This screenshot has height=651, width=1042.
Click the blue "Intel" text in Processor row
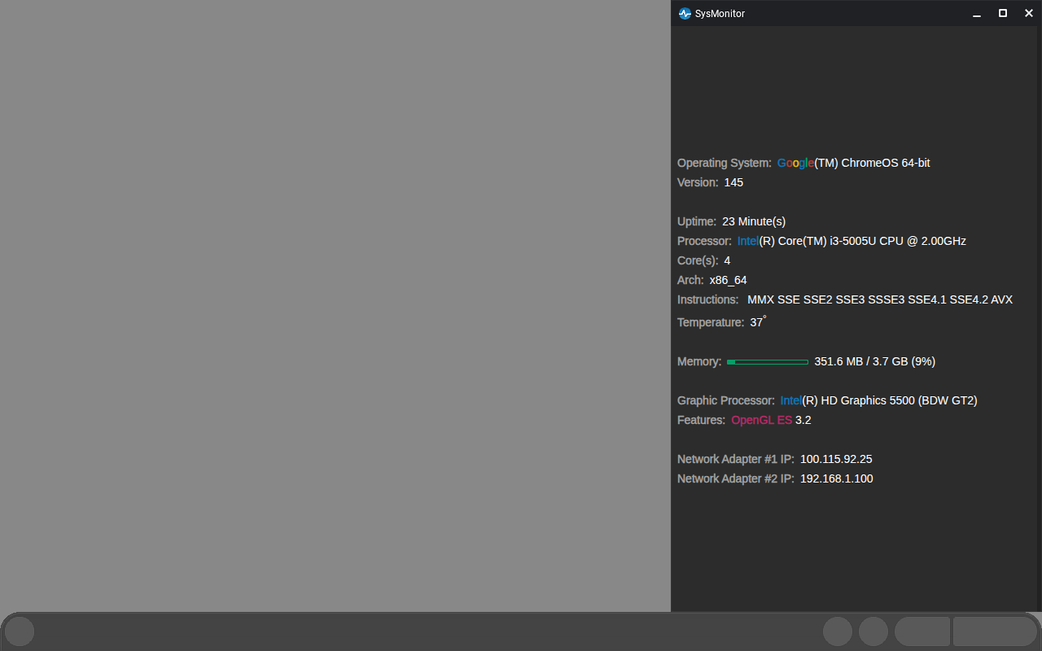pos(748,241)
